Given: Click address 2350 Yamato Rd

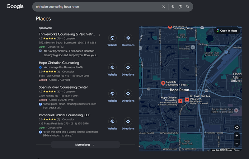Looking at the screenshot, I should 49,96.
